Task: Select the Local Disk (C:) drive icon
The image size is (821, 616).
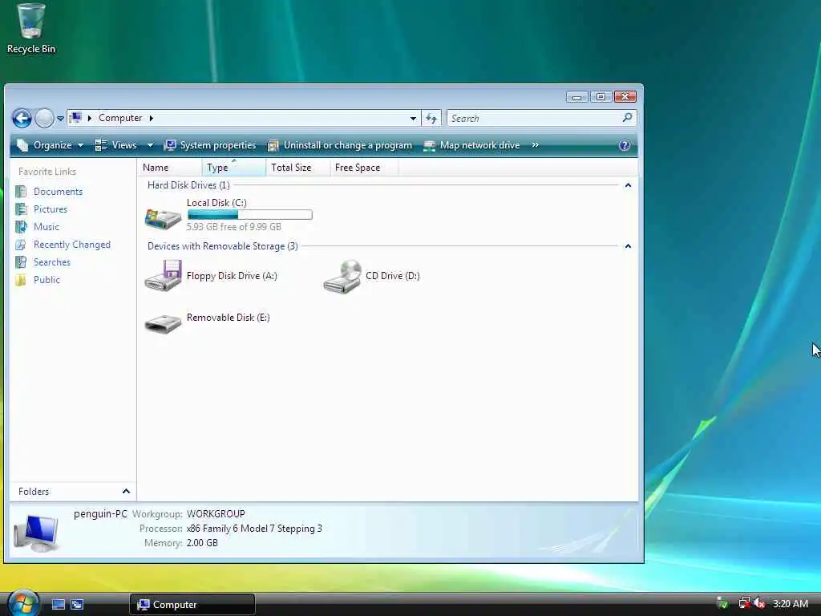Action: (x=163, y=217)
